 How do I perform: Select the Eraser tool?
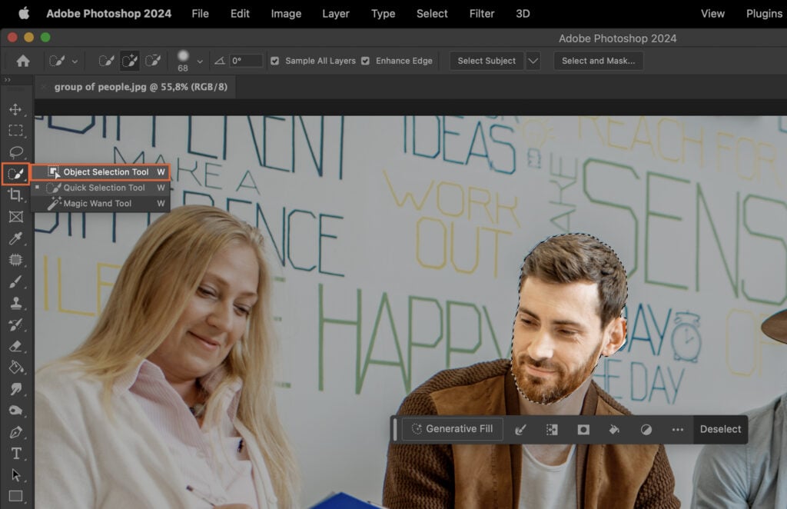pyautogui.click(x=17, y=345)
